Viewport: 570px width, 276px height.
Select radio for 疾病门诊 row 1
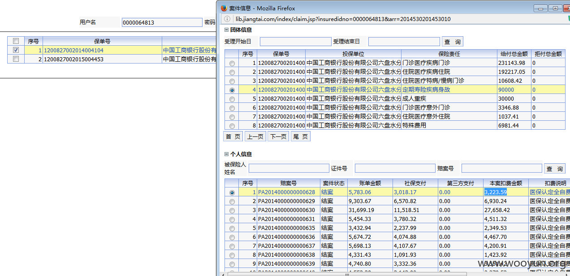pos(232,64)
